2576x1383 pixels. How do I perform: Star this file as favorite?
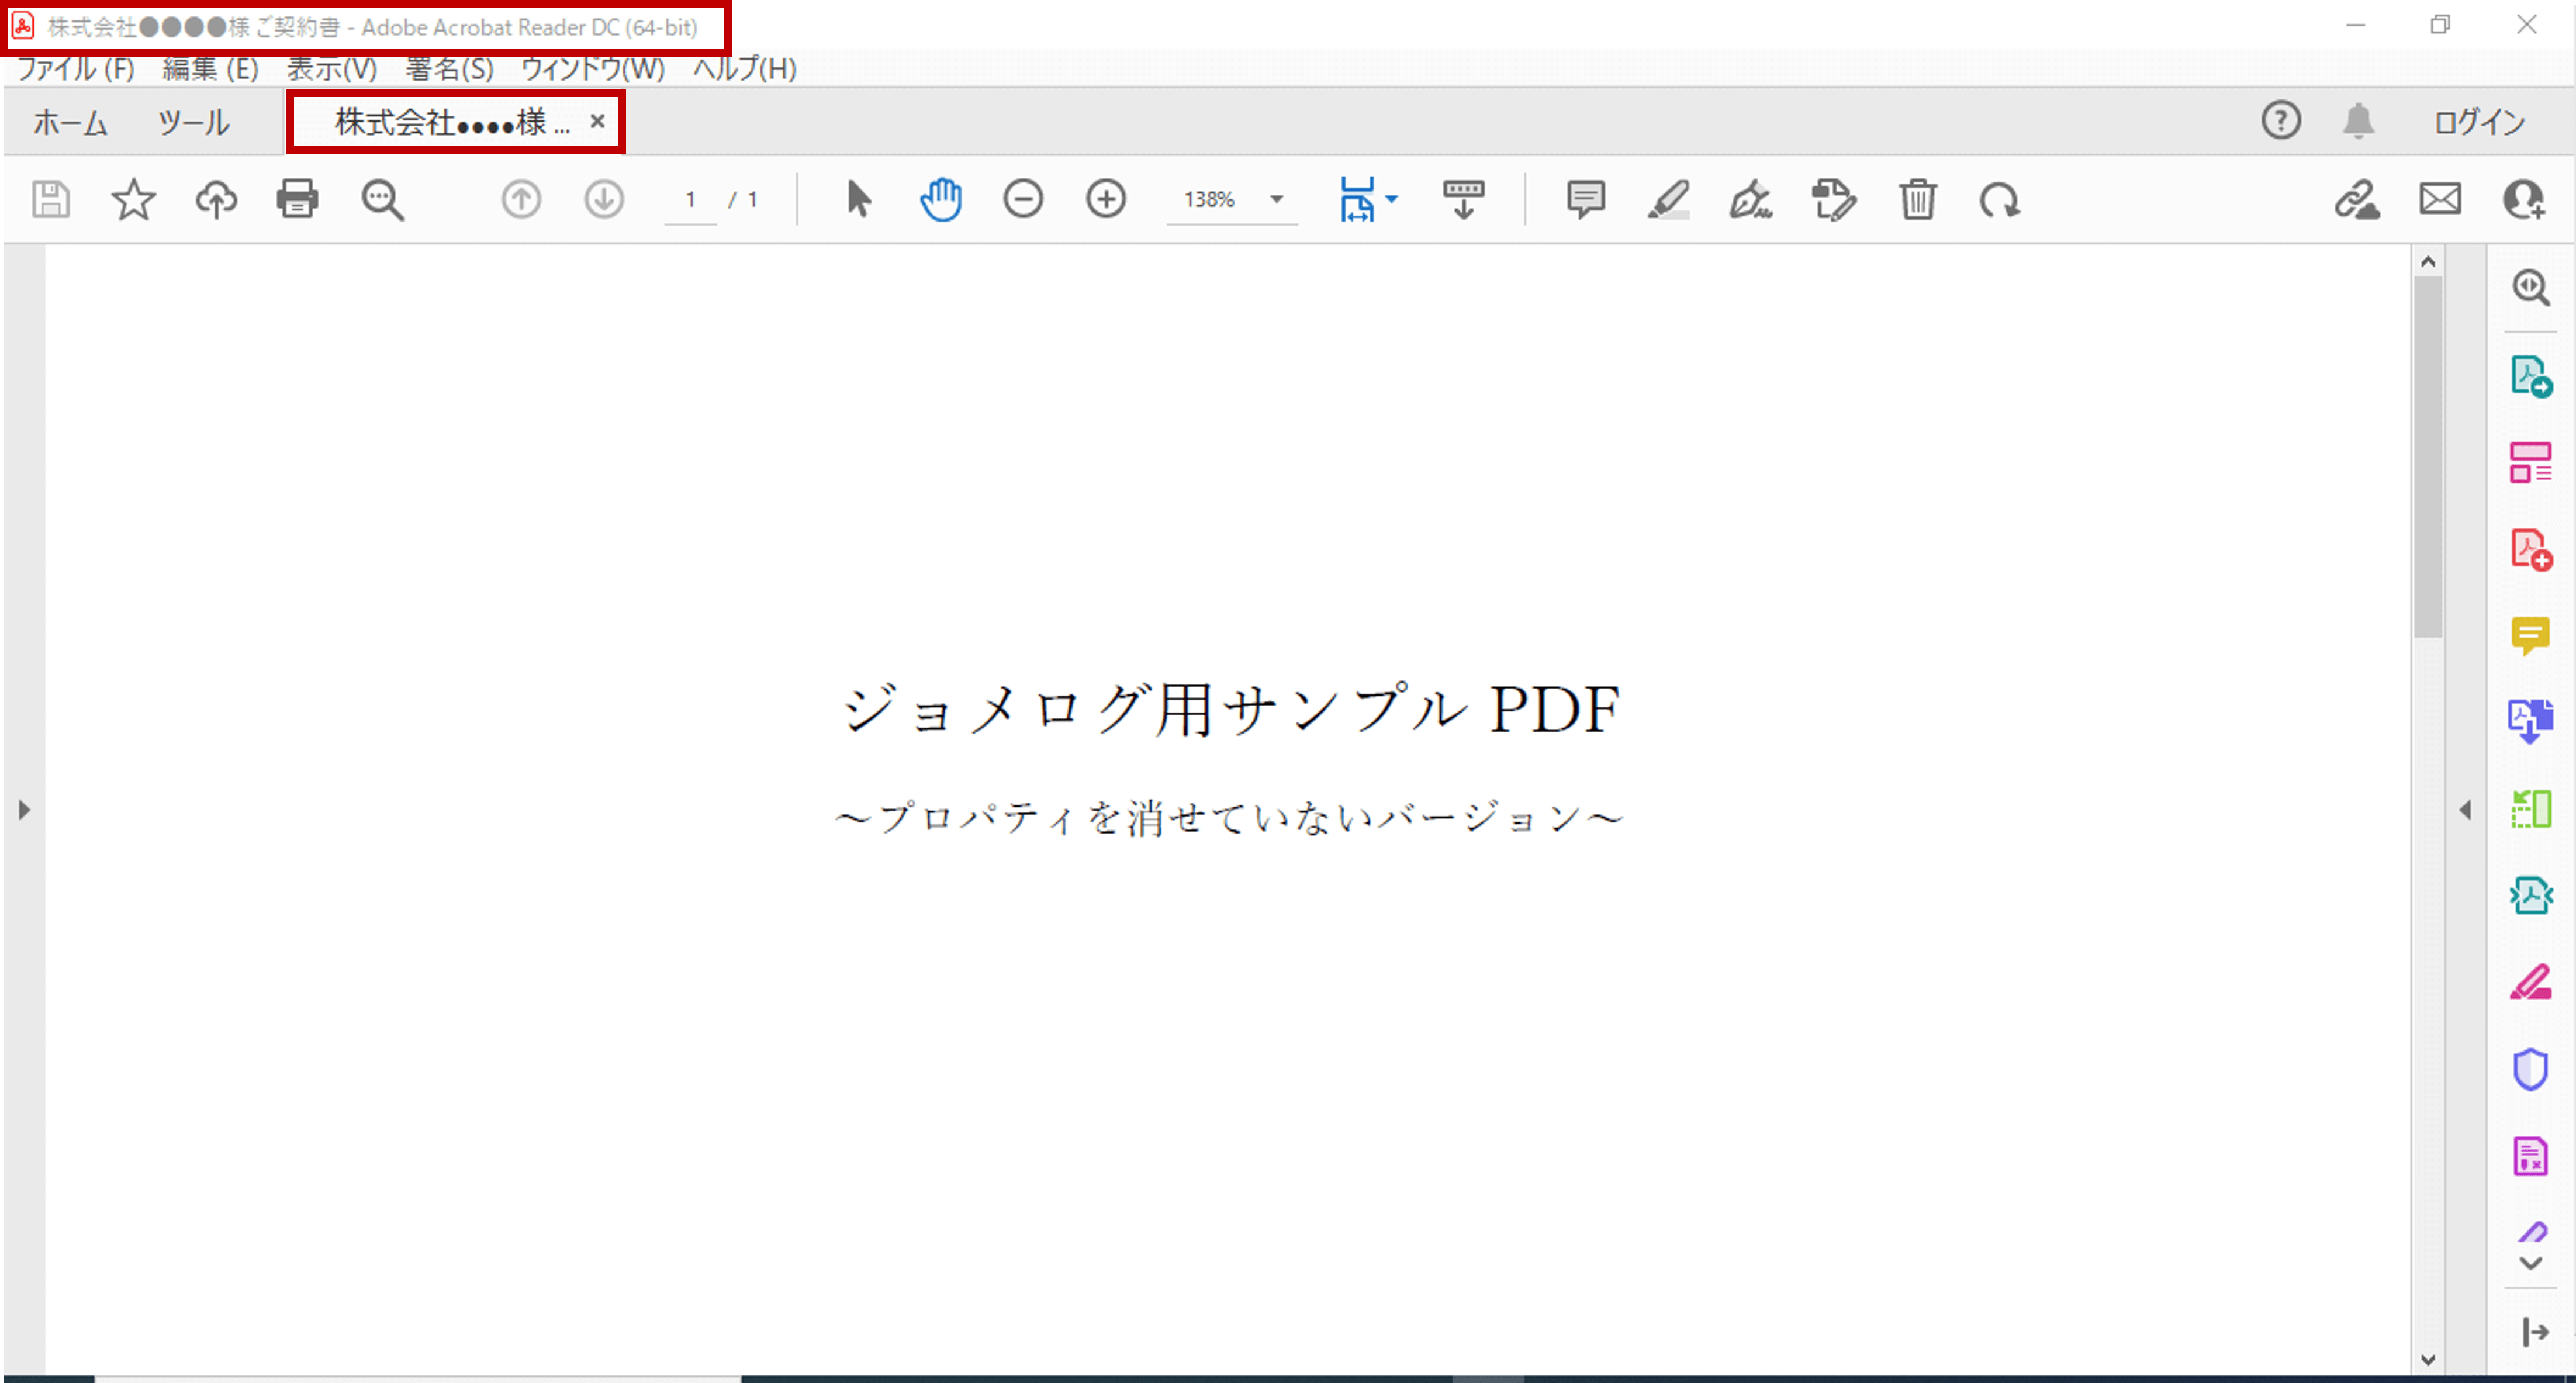(x=133, y=200)
